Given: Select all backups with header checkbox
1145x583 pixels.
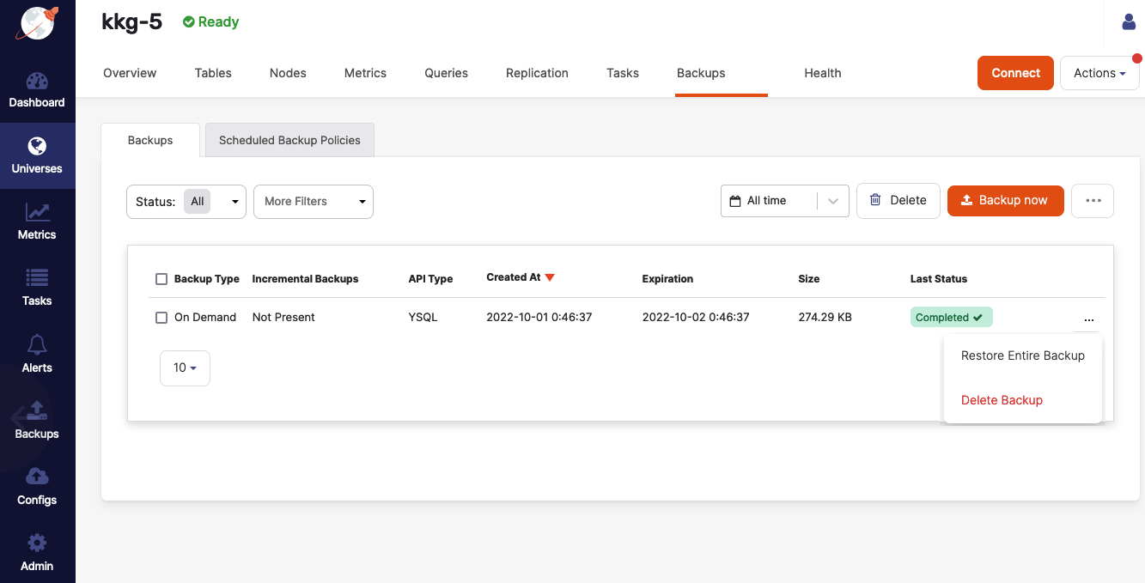Looking at the screenshot, I should [161, 279].
